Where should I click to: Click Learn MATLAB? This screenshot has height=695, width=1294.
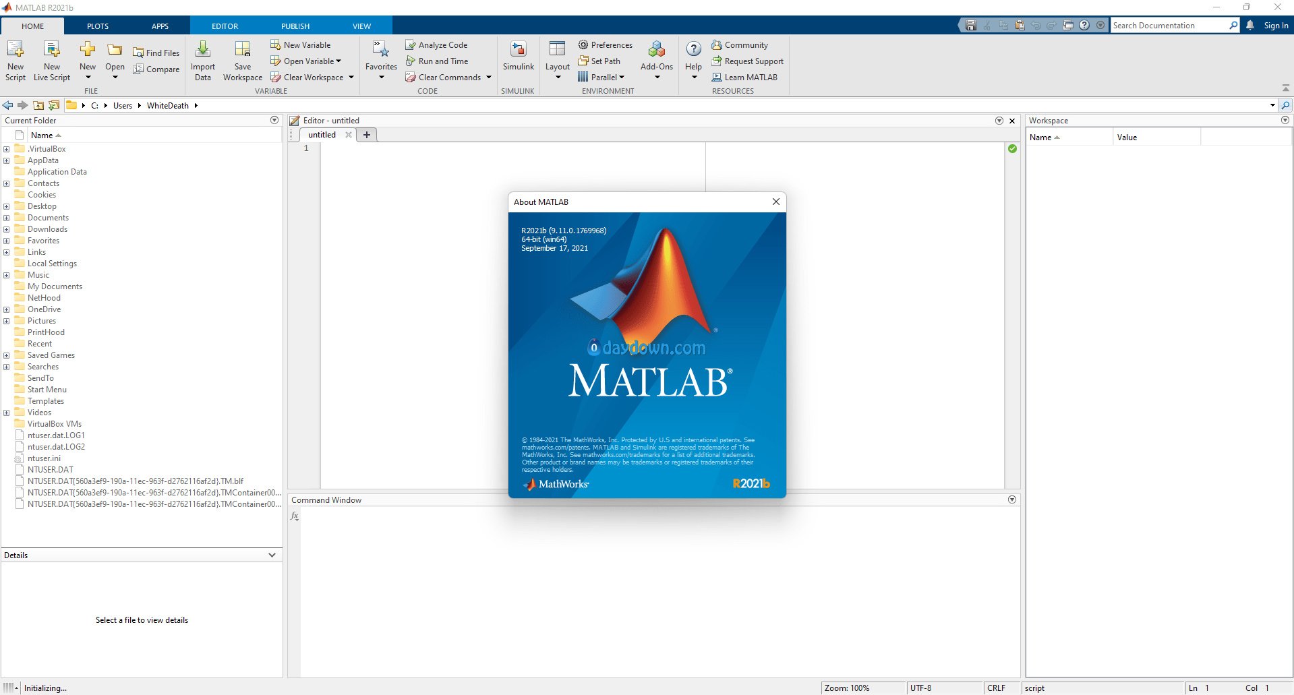[x=744, y=78]
